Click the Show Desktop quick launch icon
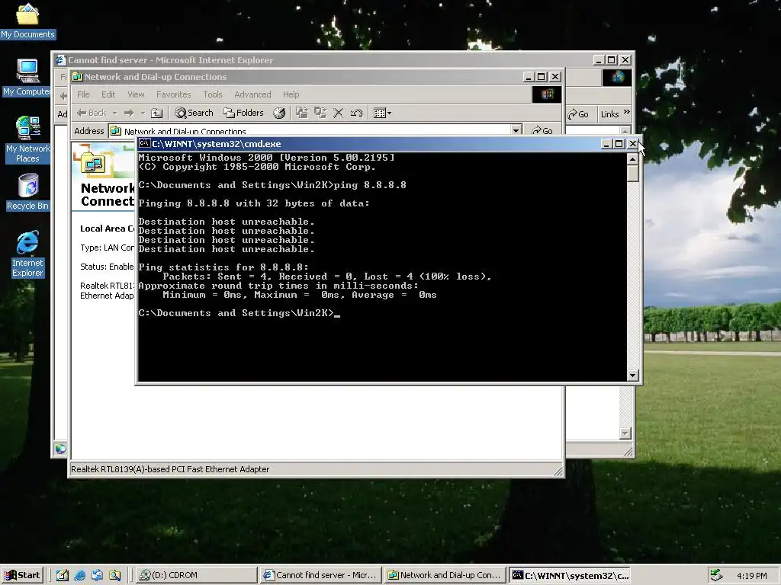The width and height of the screenshot is (781, 585). coord(63,575)
